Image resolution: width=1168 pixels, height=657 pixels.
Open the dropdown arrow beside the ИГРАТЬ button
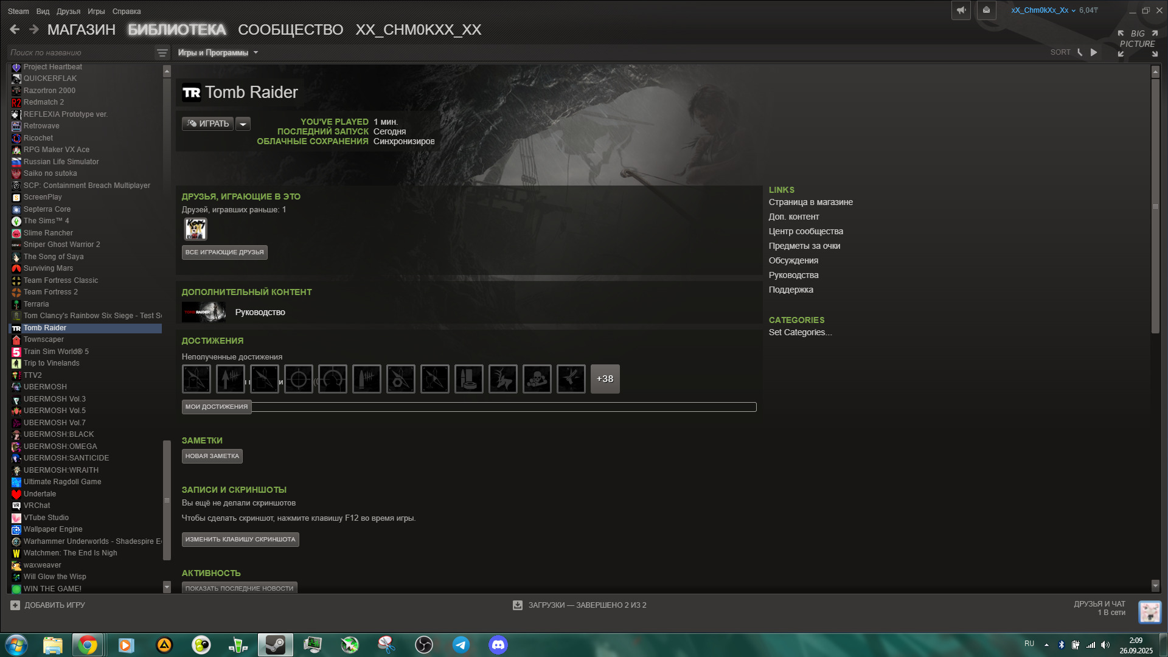click(x=243, y=124)
